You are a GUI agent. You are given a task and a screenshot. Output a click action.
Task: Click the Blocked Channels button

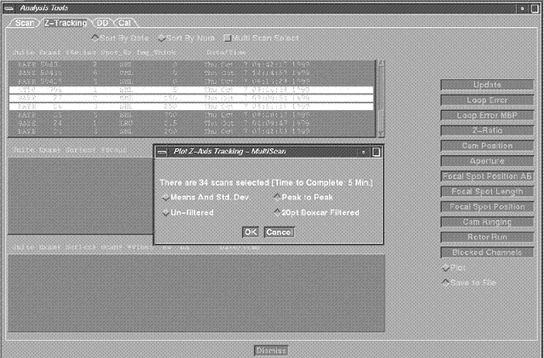point(487,252)
